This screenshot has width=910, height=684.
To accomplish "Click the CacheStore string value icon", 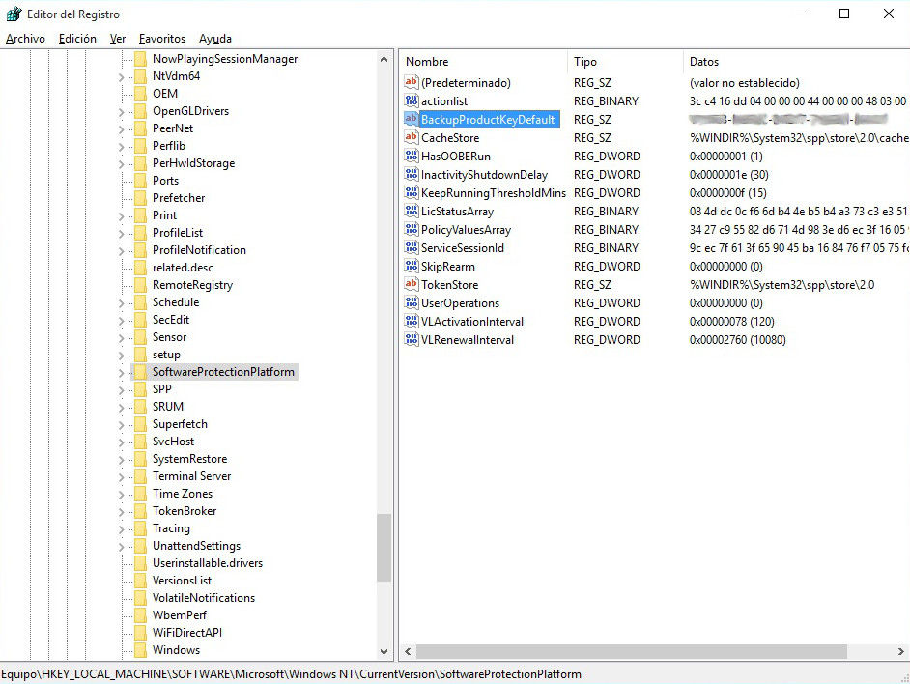I will click(x=412, y=137).
